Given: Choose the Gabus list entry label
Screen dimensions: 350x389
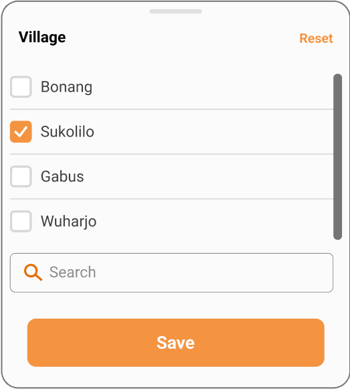Looking at the screenshot, I should pyautogui.click(x=62, y=176).
